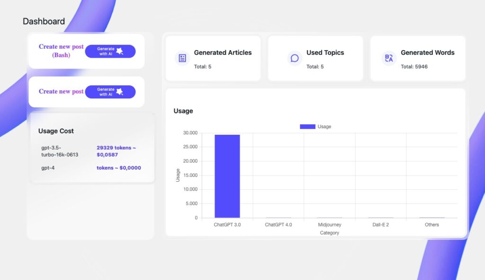
Task: Click the Used Topics card title
Action: point(325,52)
